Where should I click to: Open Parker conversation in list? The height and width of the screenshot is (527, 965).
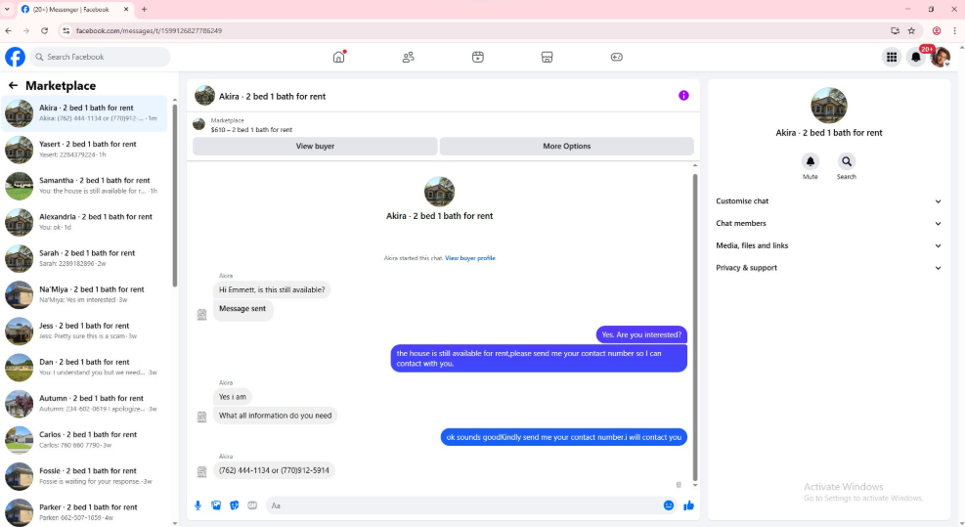click(x=84, y=511)
